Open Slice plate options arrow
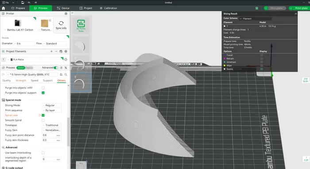 [266, 8]
